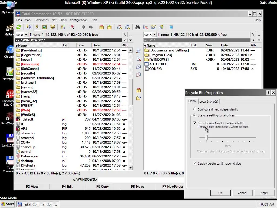Click OK in Recycle Bin Properties

coord(220,193)
